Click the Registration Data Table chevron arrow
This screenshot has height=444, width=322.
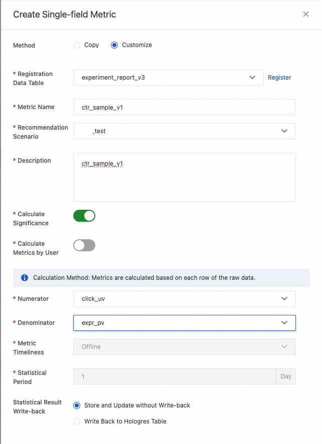252,77
